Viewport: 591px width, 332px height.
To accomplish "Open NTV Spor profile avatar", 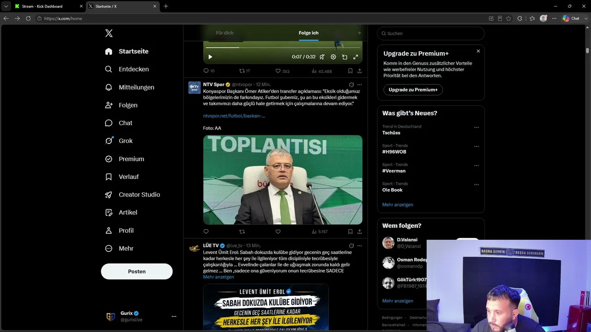I will 194,88.
